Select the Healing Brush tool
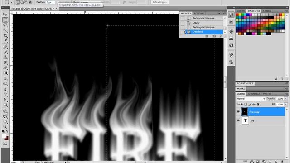The image size is (290, 163). pos(5,47)
